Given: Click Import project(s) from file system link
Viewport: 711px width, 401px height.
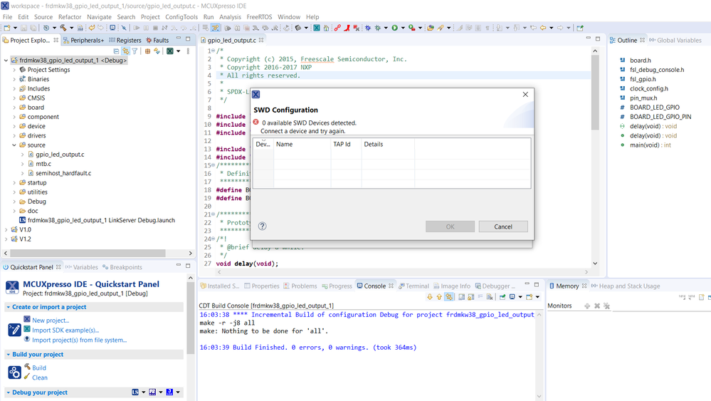Looking at the screenshot, I should [x=79, y=340].
